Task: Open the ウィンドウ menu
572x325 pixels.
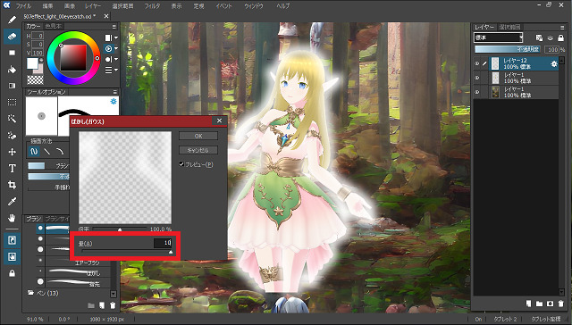Action: point(254,6)
